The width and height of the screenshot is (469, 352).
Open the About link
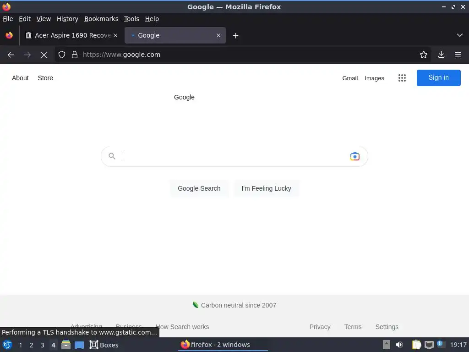pyautogui.click(x=20, y=78)
